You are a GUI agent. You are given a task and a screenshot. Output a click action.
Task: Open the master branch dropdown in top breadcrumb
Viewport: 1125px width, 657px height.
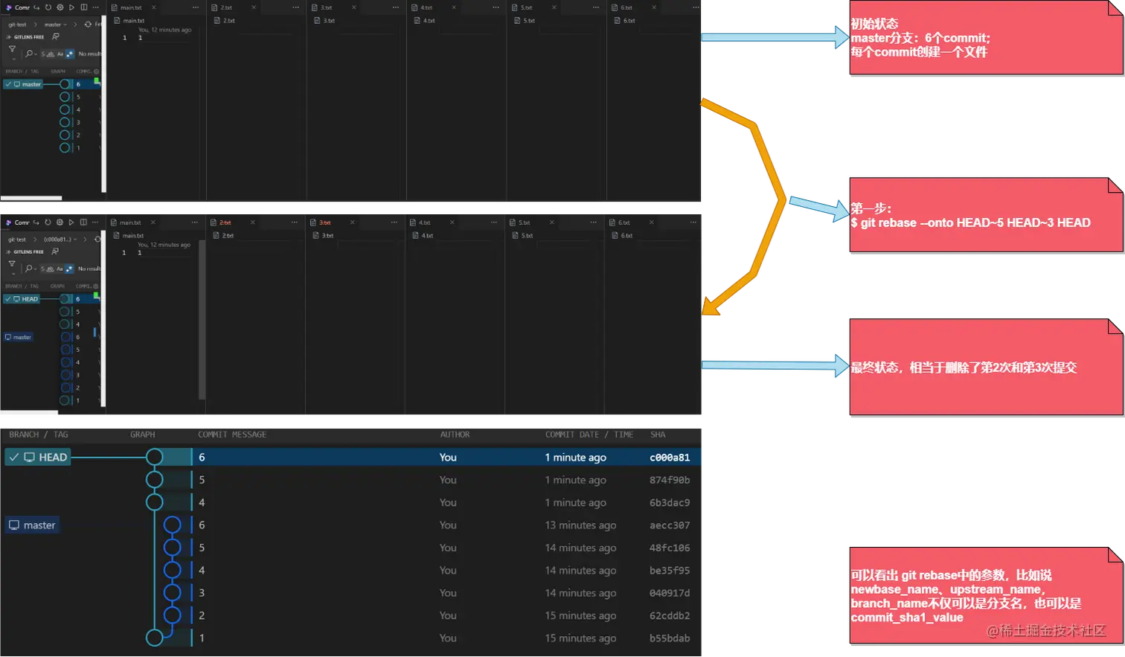(x=56, y=25)
